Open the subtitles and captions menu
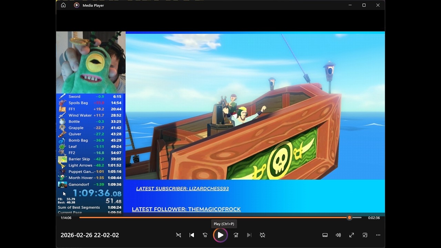Image resolution: width=441 pixels, height=248 pixels. click(325, 235)
